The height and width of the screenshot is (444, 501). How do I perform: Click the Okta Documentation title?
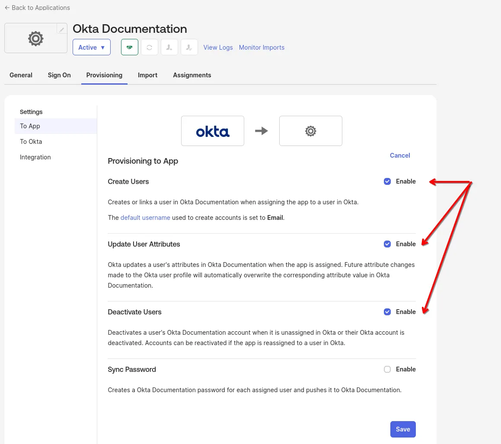130,29
